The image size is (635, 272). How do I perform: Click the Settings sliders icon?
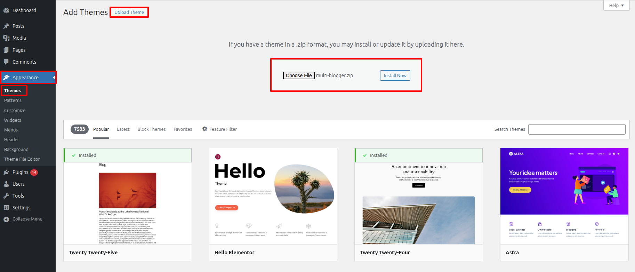coord(6,208)
